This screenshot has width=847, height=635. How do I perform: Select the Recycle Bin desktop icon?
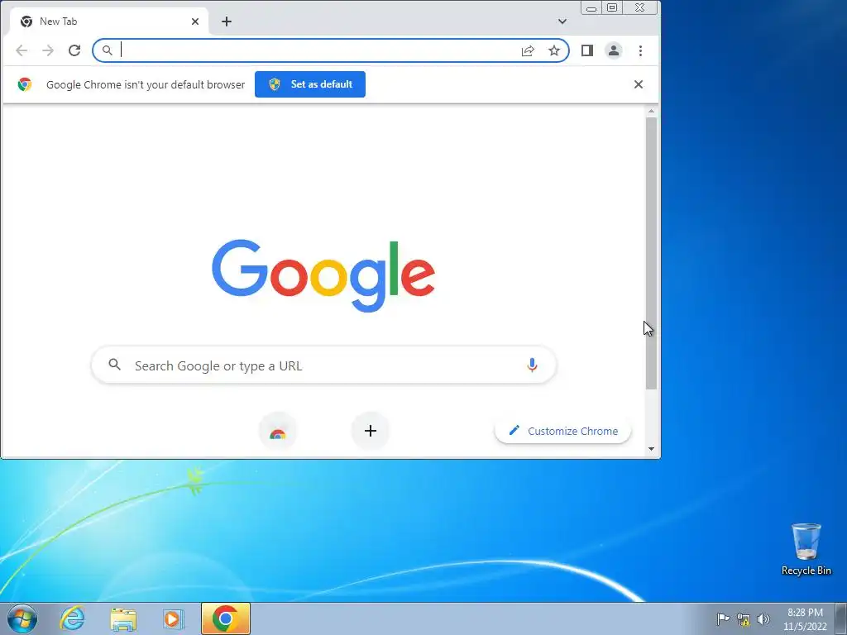(806, 549)
